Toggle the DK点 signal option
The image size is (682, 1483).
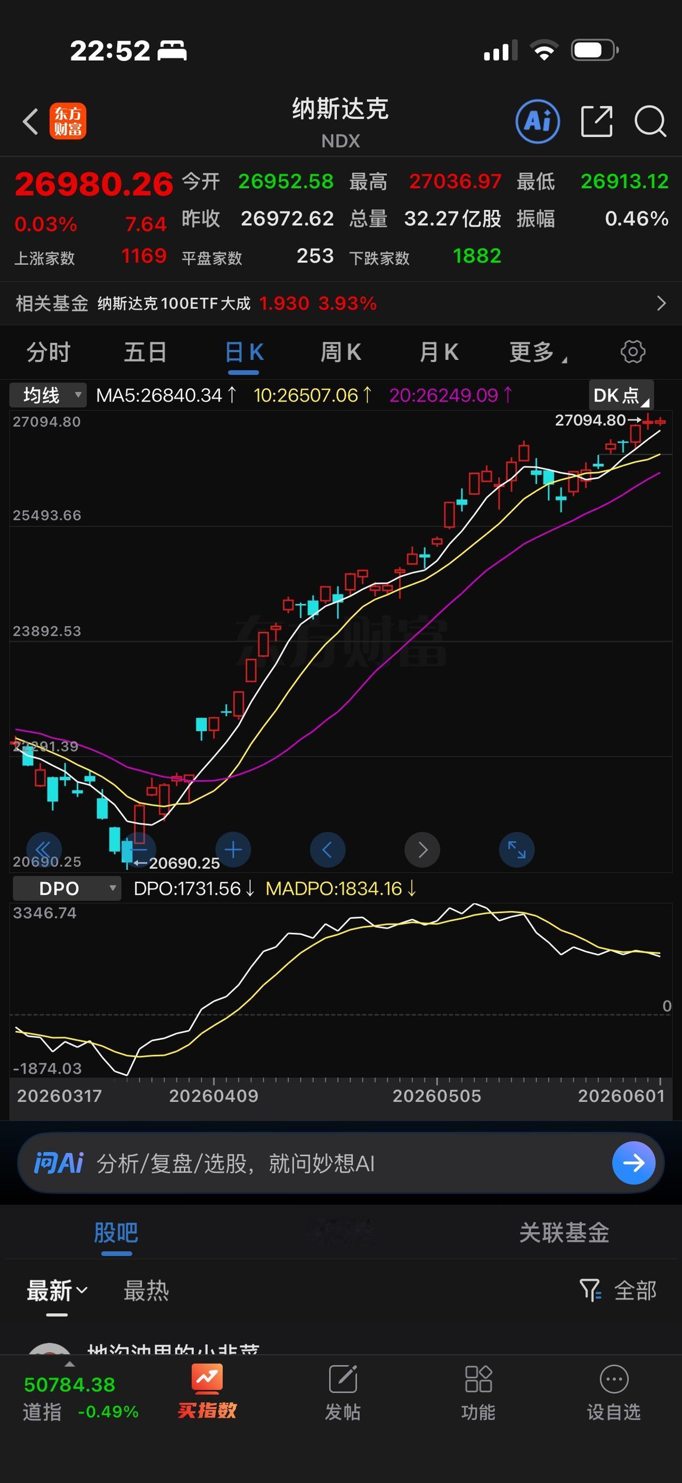621,395
